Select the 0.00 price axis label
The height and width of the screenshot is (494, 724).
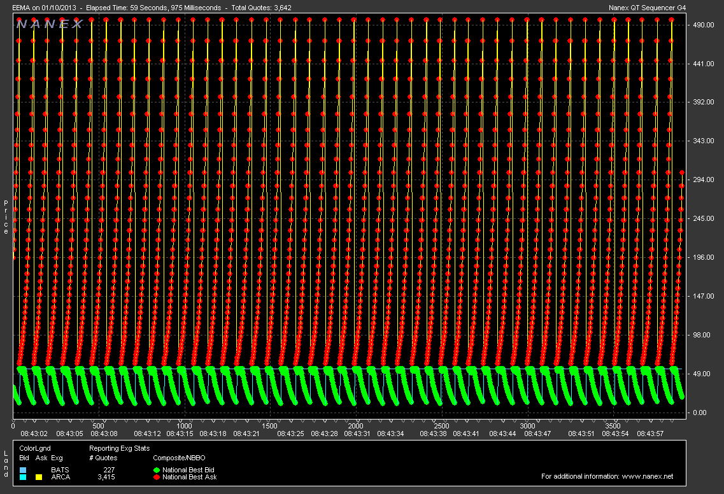pos(700,413)
